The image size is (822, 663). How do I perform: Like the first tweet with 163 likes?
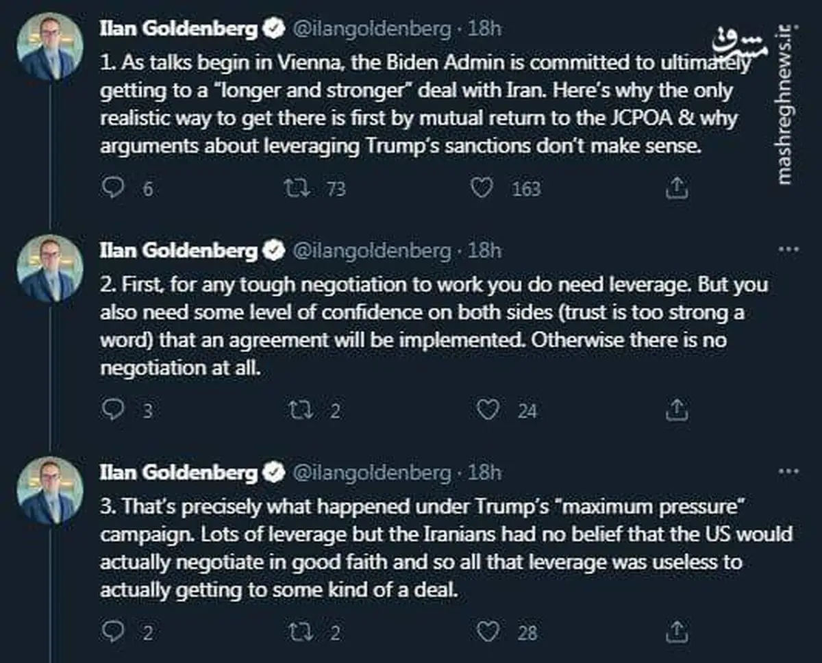pos(483,188)
